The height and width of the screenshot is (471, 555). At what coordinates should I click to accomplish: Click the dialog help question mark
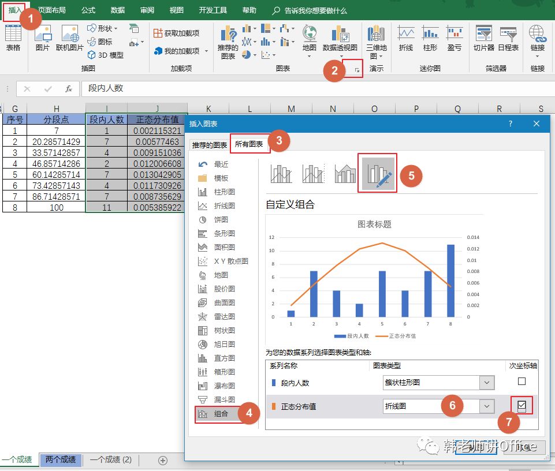tap(510, 124)
